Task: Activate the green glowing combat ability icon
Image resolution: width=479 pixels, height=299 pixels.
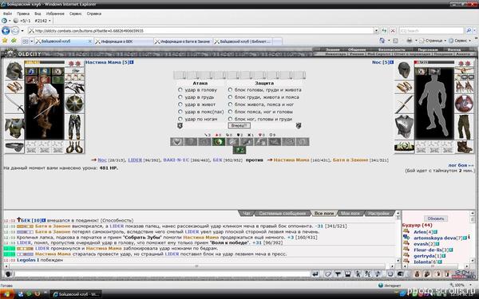Action: (219, 142)
